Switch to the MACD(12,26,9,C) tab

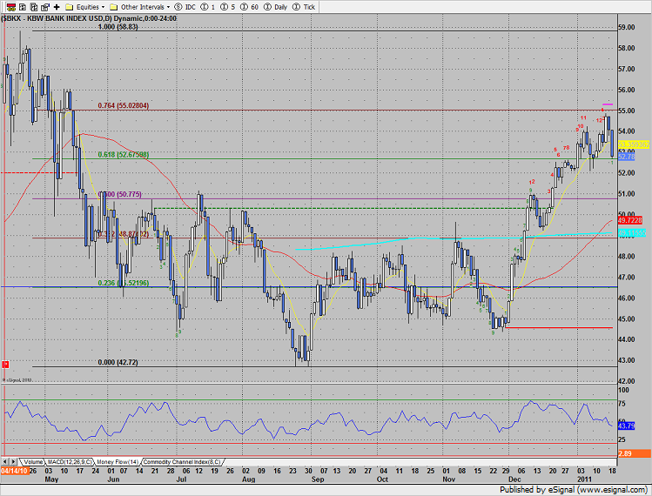[x=71, y=460]
